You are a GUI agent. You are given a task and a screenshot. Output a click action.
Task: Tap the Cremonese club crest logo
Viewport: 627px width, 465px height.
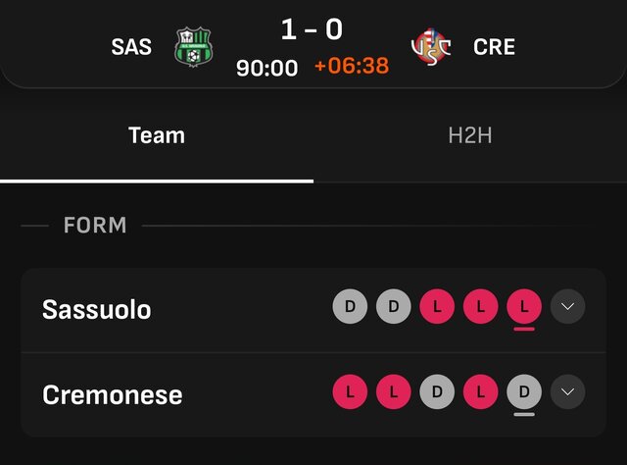point(431,46)
